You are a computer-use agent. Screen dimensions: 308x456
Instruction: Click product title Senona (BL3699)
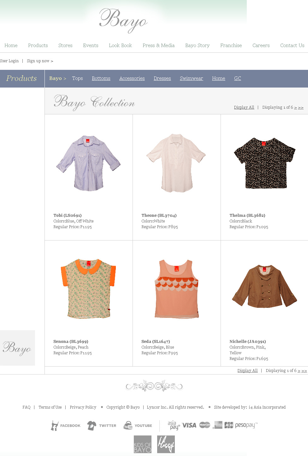(x=71, y=342)
